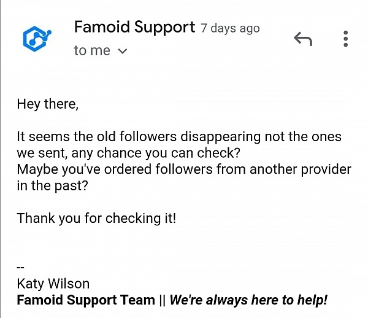Click the 'Hey there,' greeting line
The image size is (368, 318).
[x=48, y=104]
